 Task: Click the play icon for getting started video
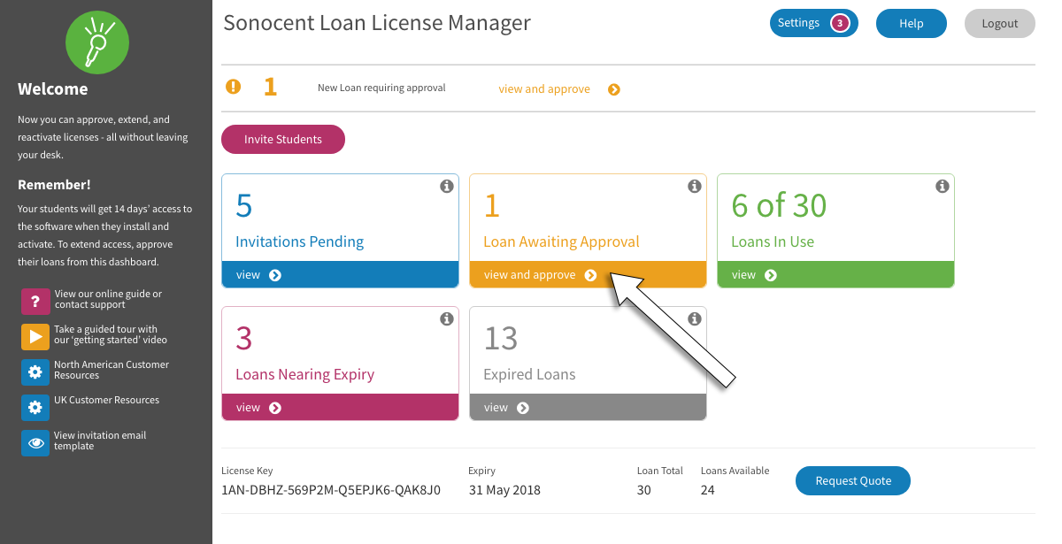(x=35, y=337)
